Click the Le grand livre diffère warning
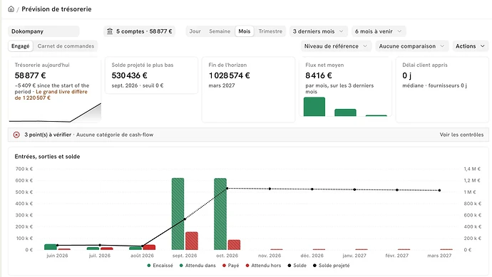 tap(51, 95)
